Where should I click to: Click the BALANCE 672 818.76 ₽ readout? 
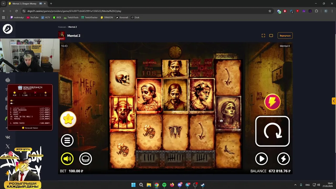tap(270, 171)
